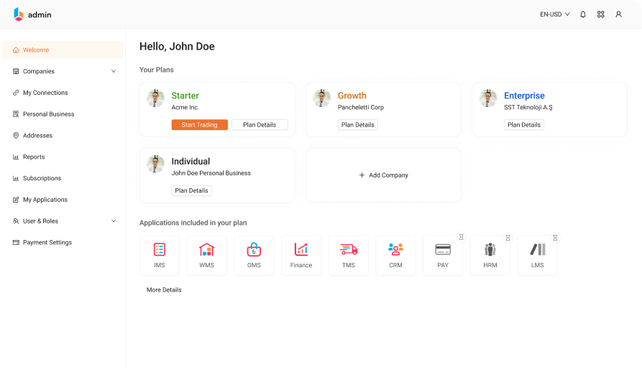The image size is (642, 370).
Task: View Plan Details for Growth plan
Action: point(358,125)
